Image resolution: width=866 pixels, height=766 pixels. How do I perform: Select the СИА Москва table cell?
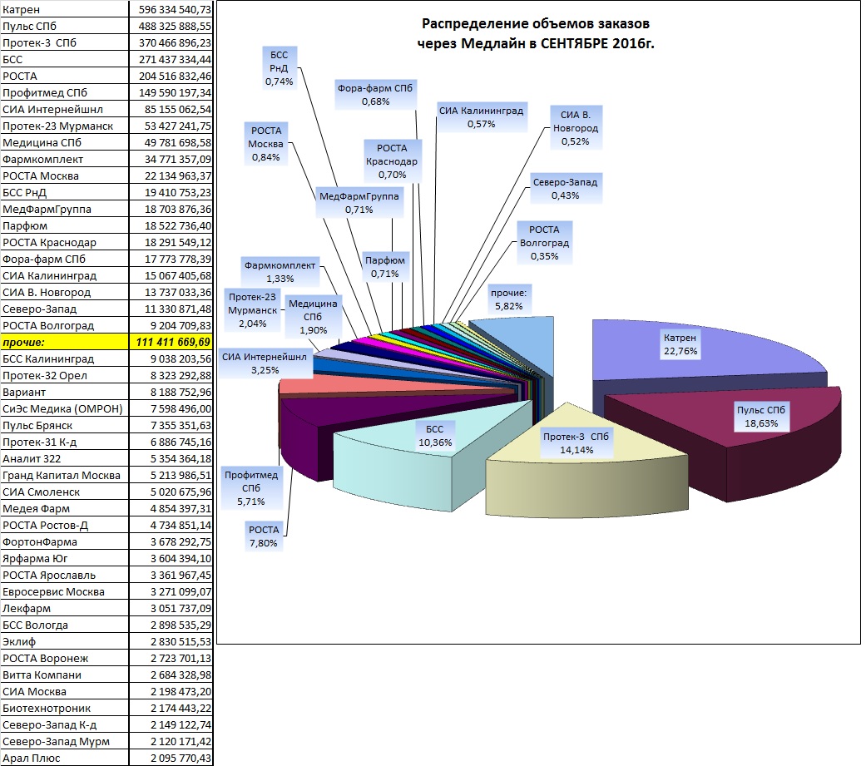[x=65, y=691]
